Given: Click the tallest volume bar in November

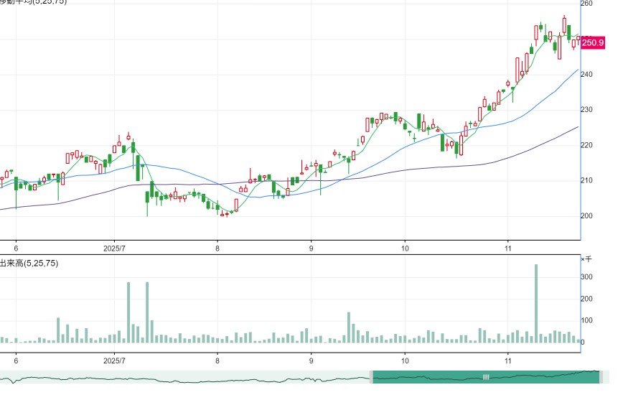Looking at the screenshot, I should 536,303.
